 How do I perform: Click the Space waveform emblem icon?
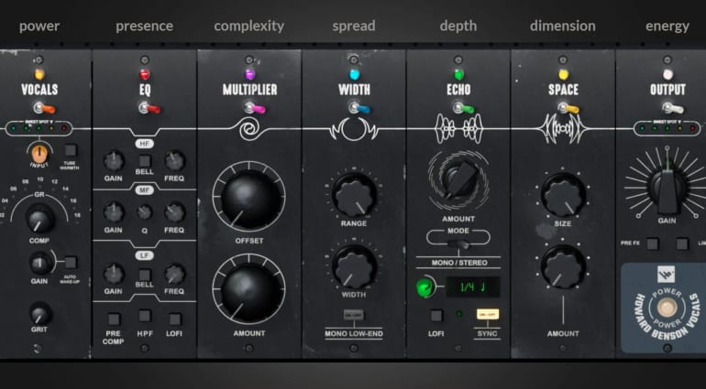[x=563, y=128]
